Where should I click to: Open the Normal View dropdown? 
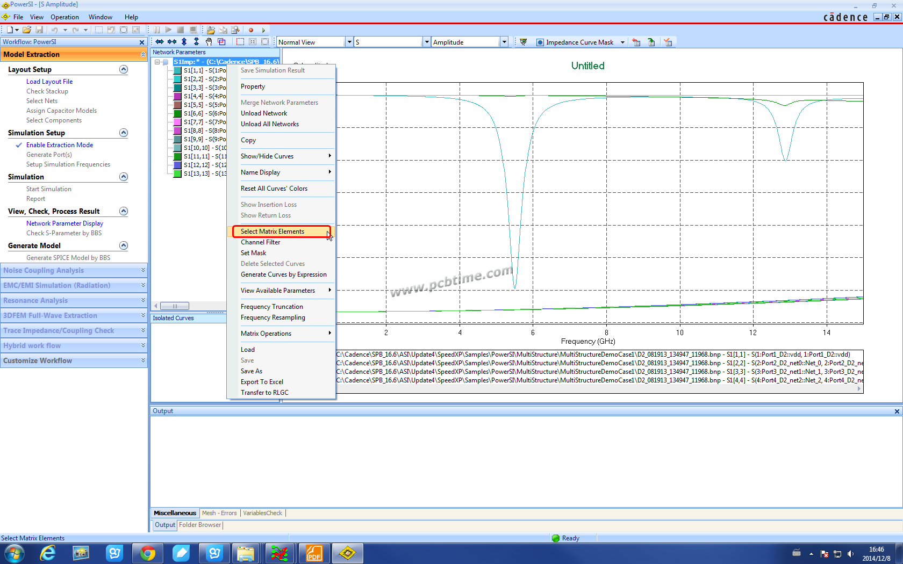click(x=349, y=42)
